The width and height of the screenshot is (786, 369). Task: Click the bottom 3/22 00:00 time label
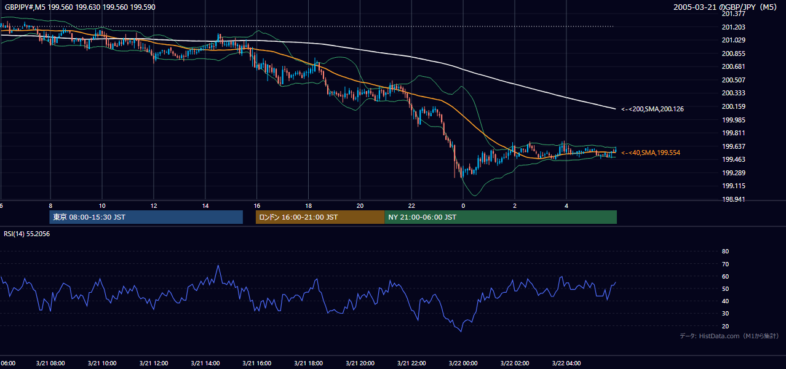[x=463, y=363]
